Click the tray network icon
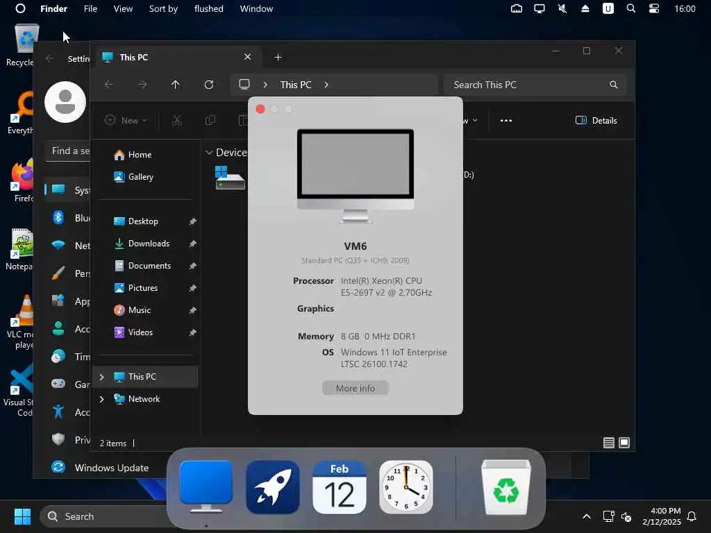Viewport: 711px width, 533px height. coord(608,516)
